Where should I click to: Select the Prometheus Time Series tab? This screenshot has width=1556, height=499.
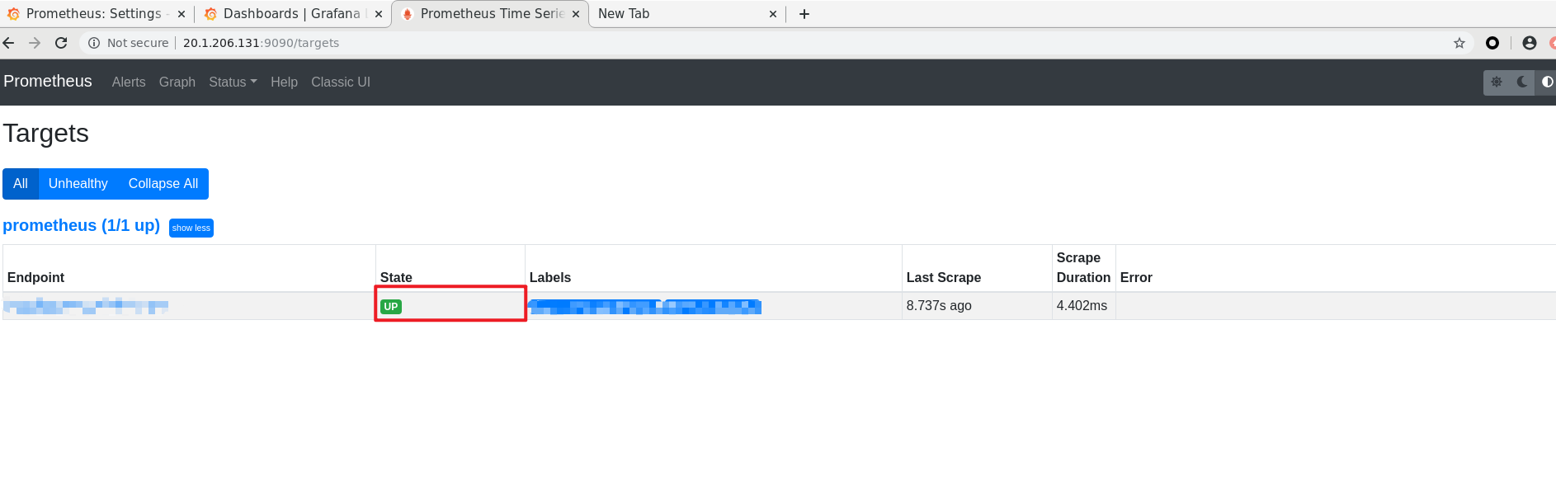[490, 14]
